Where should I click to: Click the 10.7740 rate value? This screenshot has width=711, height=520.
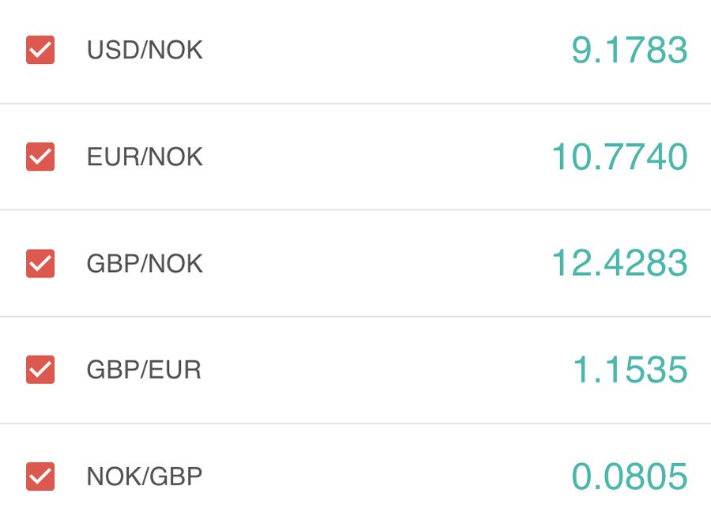click(x=620, y=156)
